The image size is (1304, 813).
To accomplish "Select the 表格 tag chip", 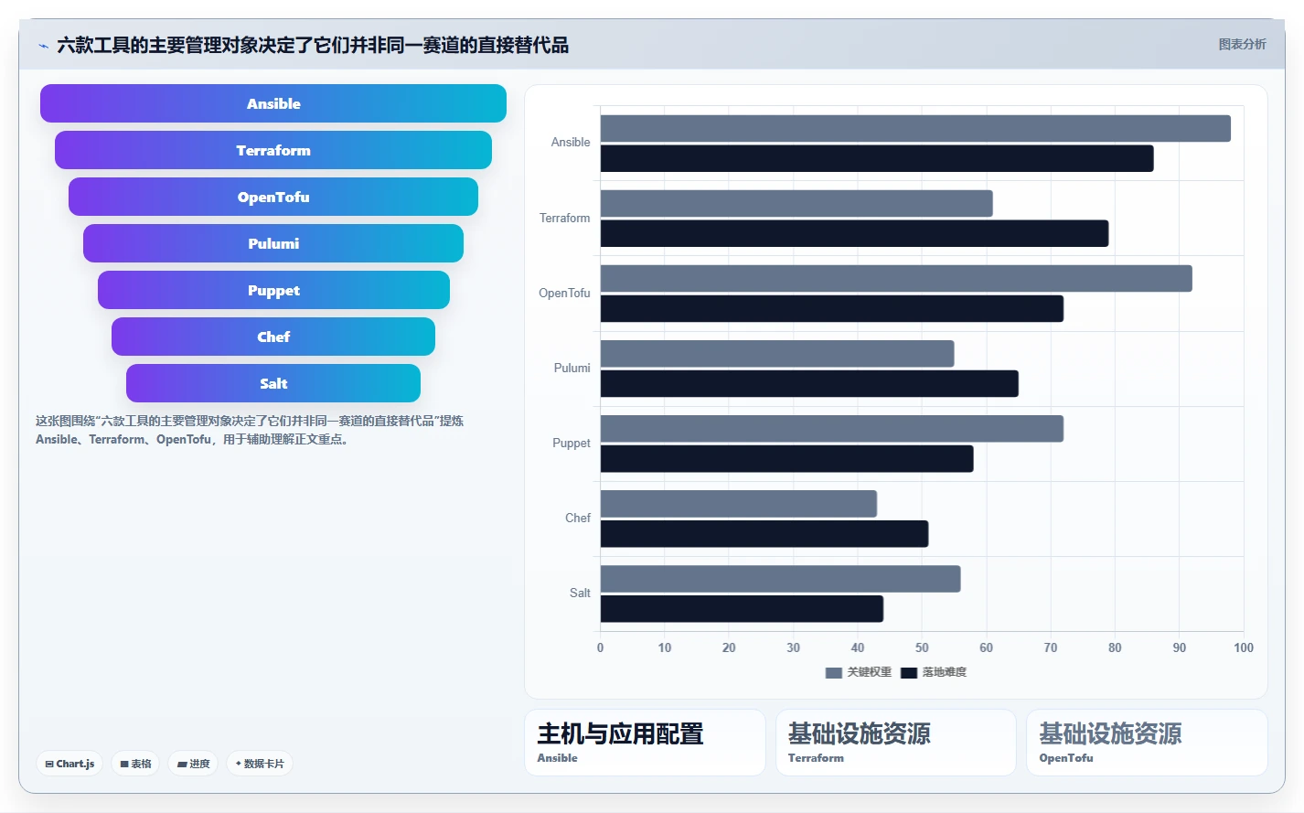I will [135, 764].
